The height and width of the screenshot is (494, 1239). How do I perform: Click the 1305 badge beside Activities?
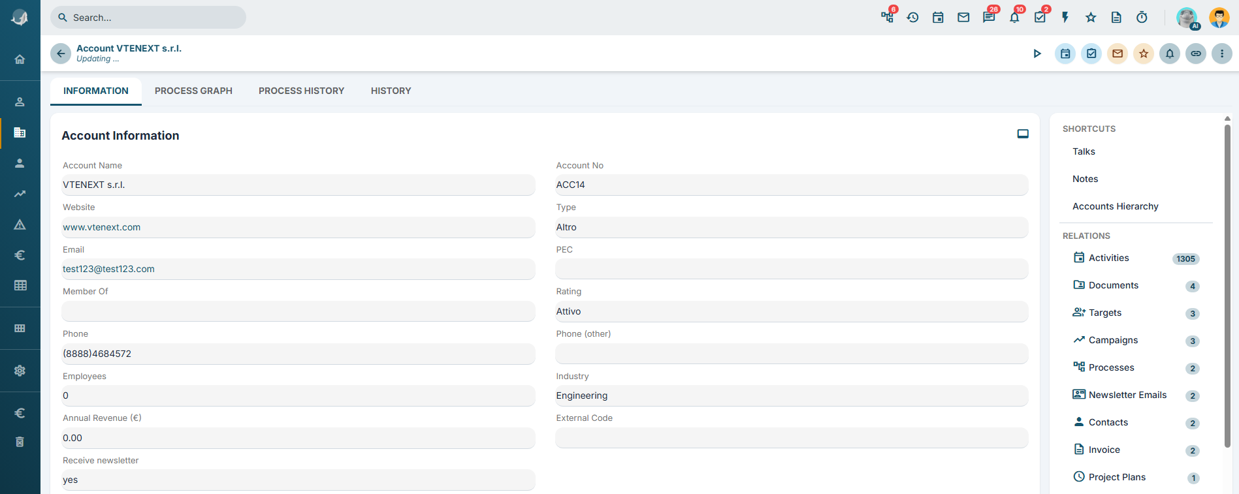pyautogui.click(x=1185, y=259)
